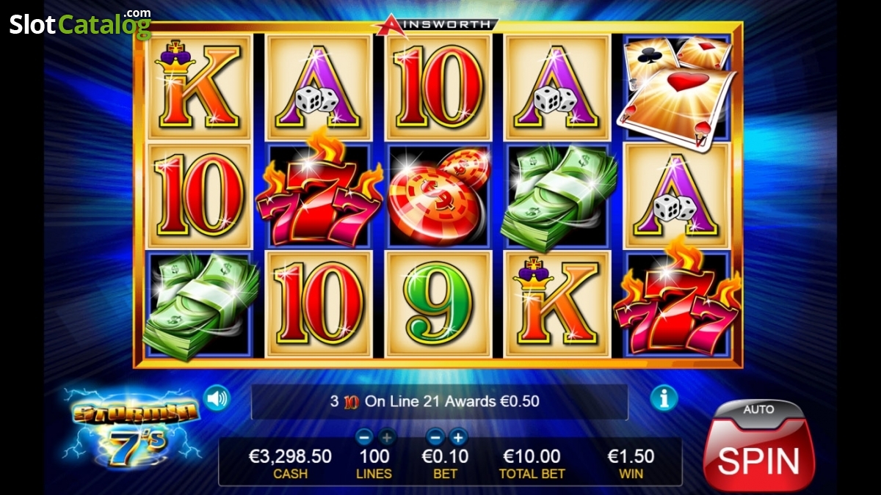Open the SlotCatalog.com logo link
The height and width of the screenshot is (495, 881).
tap(80, 24)
